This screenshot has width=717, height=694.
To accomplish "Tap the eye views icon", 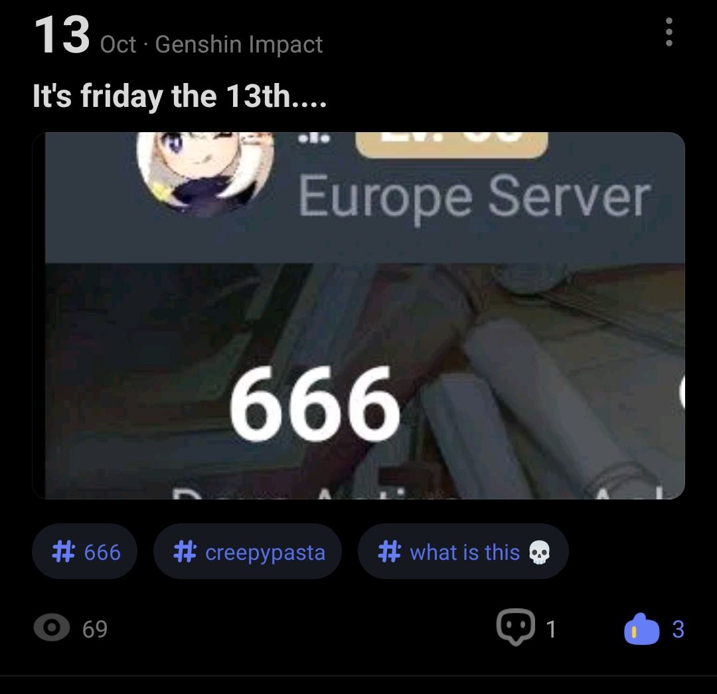I will click(x=52, y=627).
